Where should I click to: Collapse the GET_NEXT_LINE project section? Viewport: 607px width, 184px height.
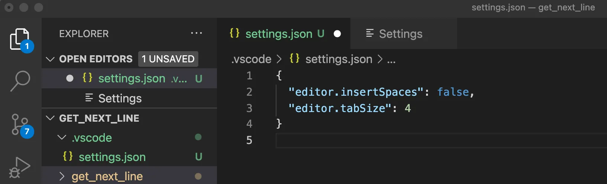point(50,118)
